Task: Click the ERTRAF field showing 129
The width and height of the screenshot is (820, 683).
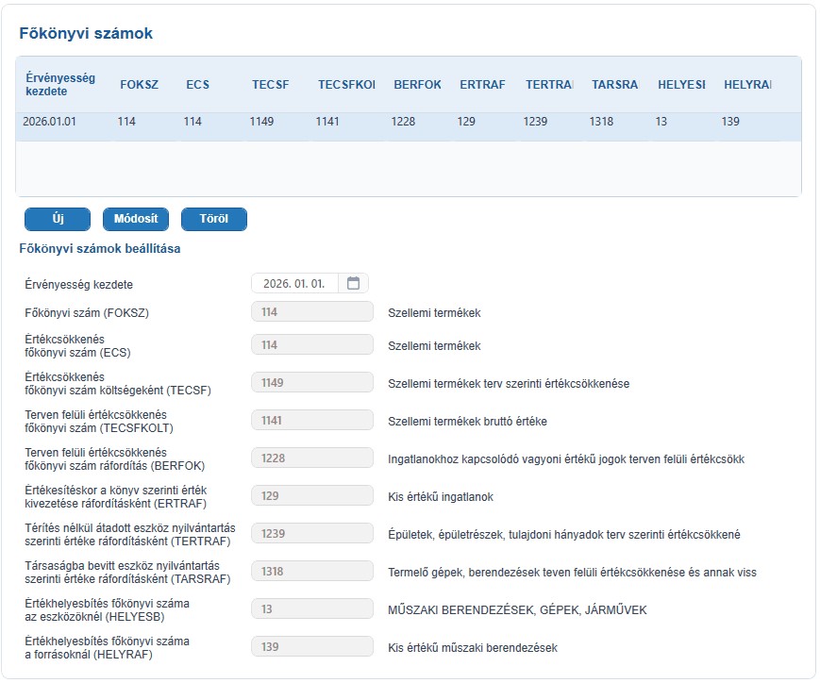Action: pyautogui.click(x=312, y=496)
